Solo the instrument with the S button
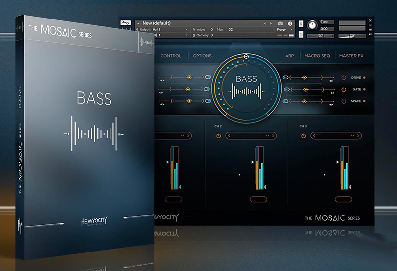 tap(301, 24)
